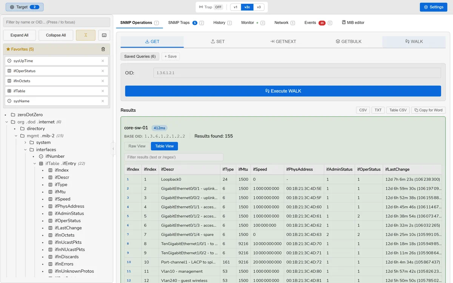Select SNMP version v2c
The width and height of the screenshot is (453, 283).
247,7
